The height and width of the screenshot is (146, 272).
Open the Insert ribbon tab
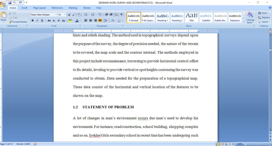[x=24, y=8]
